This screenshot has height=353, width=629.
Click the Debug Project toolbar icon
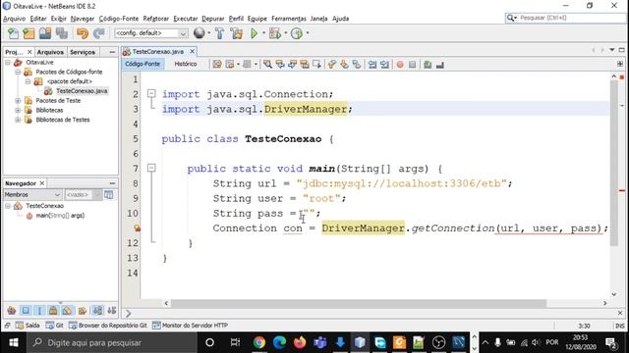(275, 33)
